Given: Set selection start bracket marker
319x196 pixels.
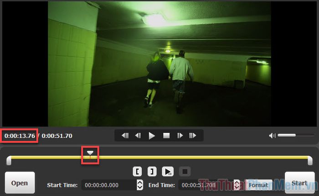Looking at the screenshot, I should click(137, 171).
